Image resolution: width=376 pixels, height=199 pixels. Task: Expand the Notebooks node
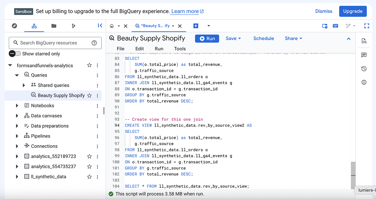[17, 106]
